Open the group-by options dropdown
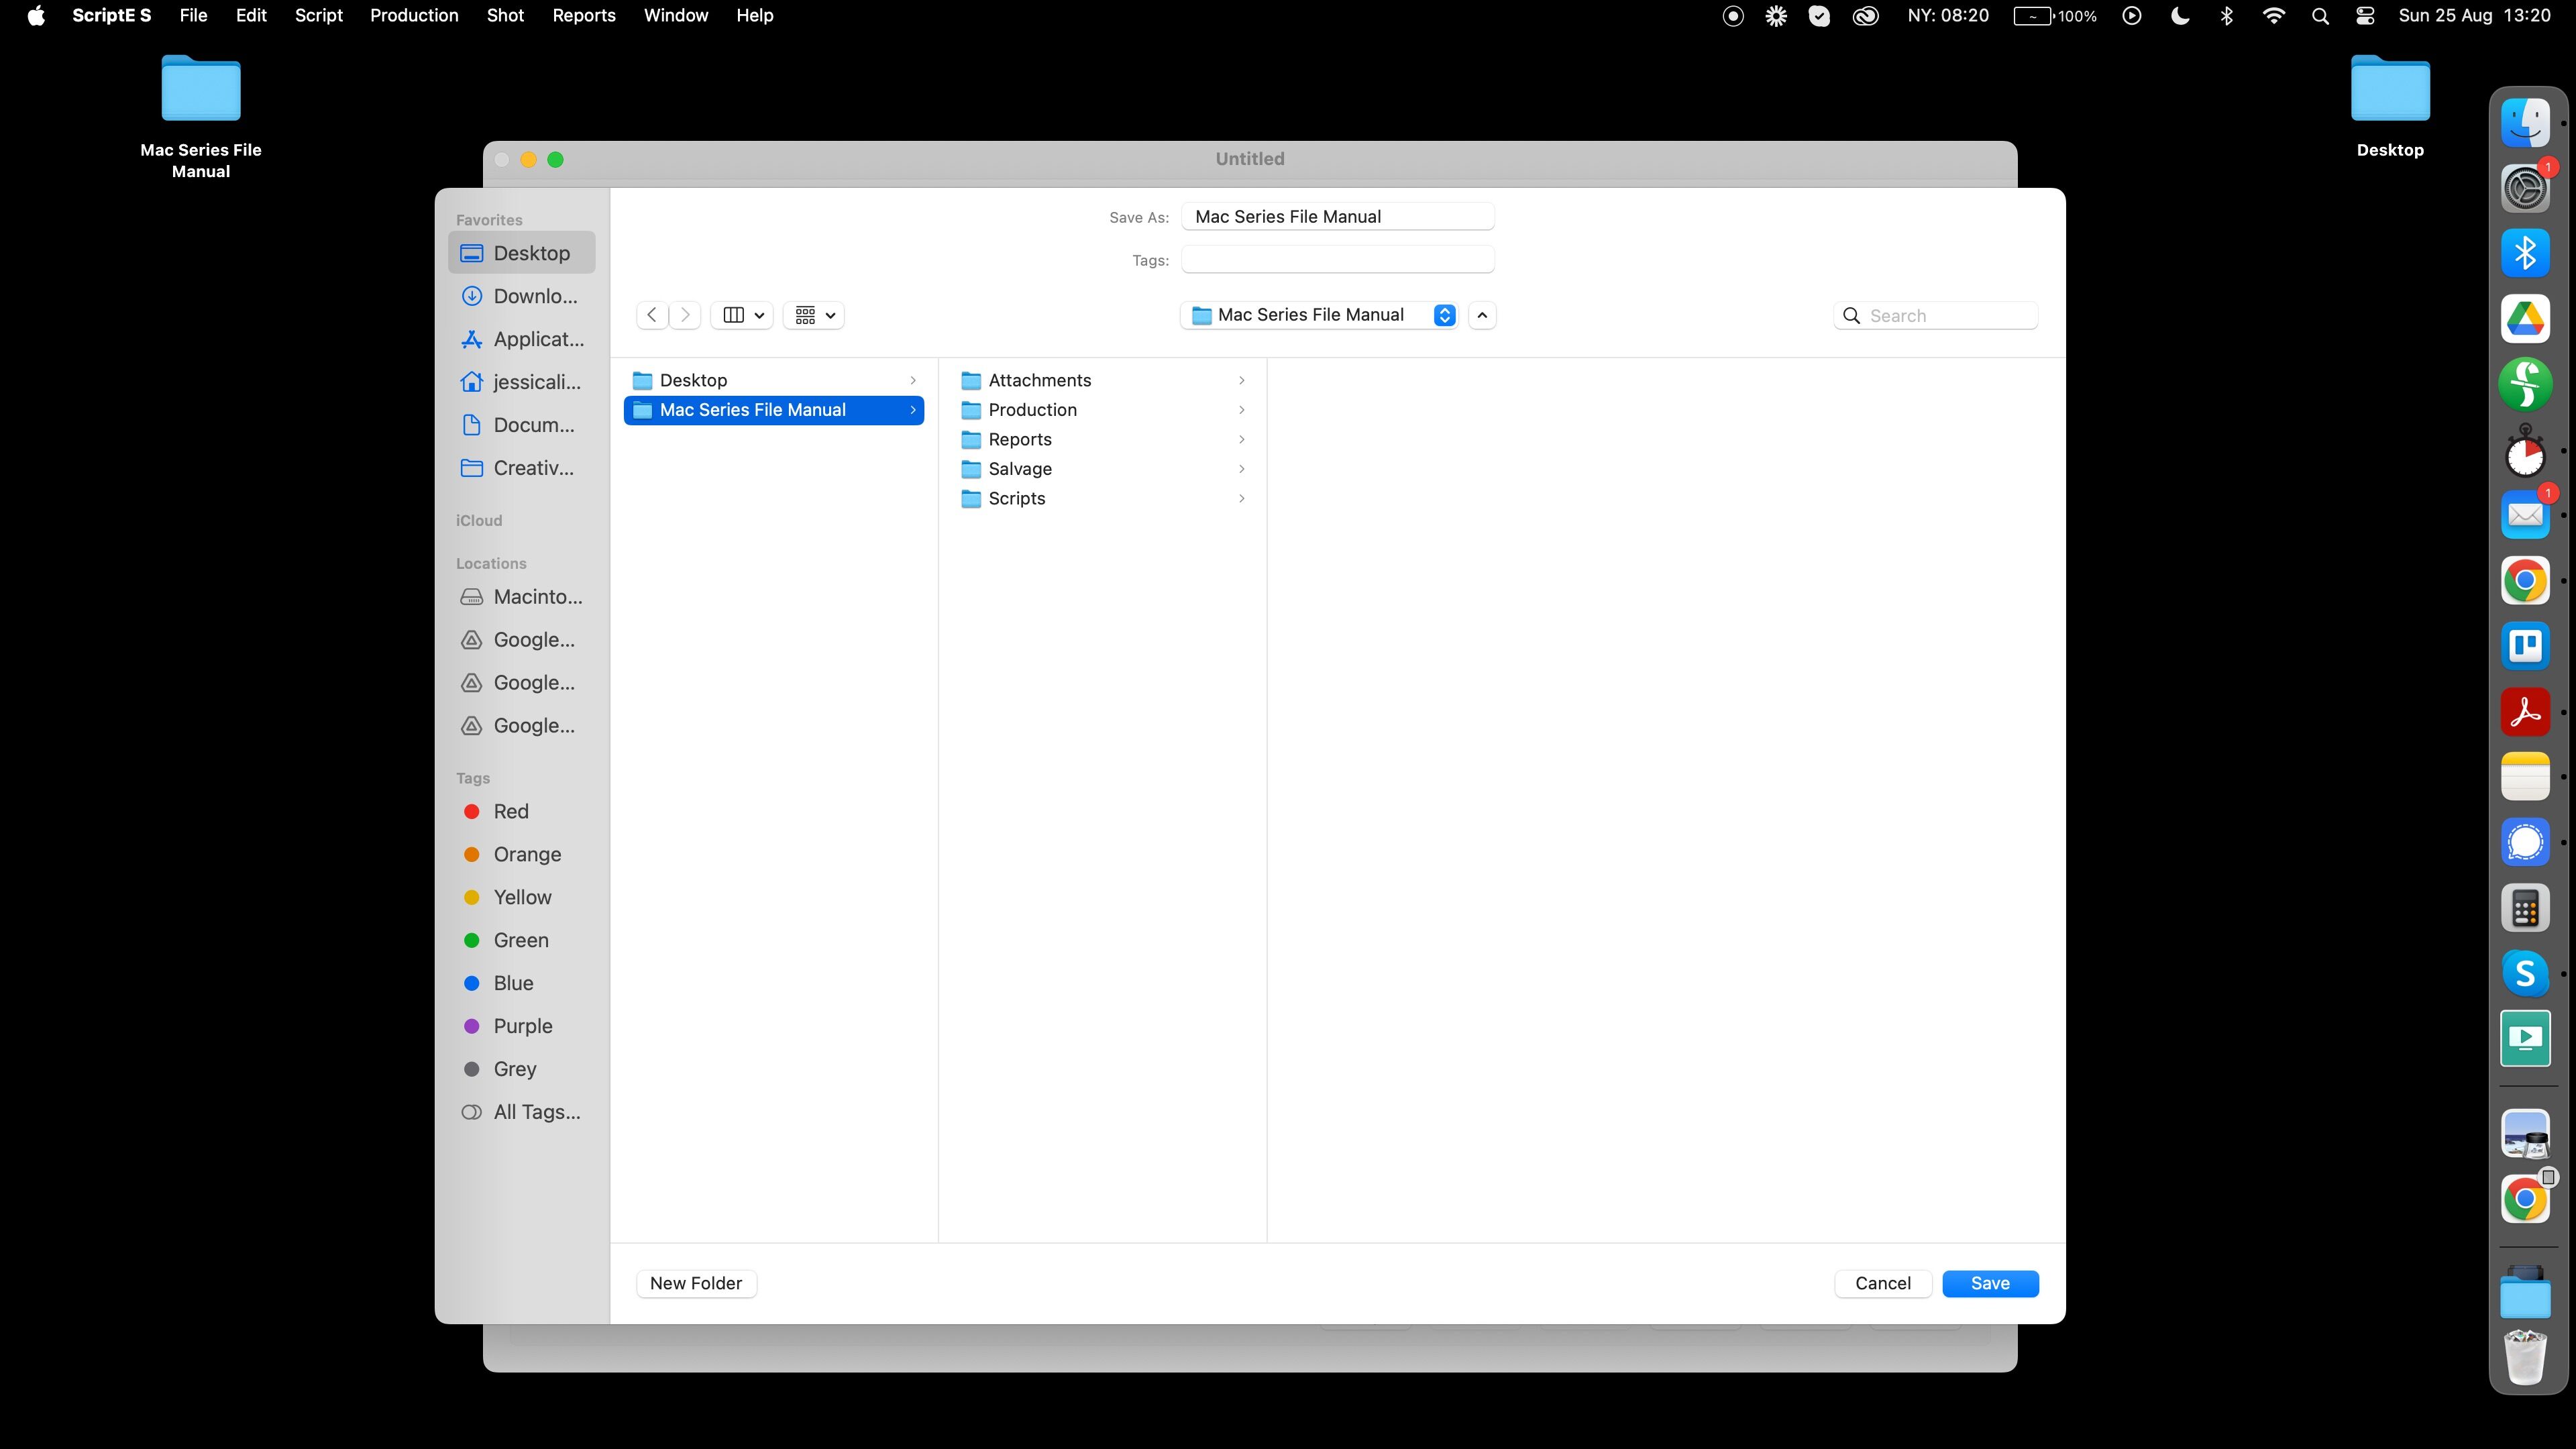 tap(814, 315)
